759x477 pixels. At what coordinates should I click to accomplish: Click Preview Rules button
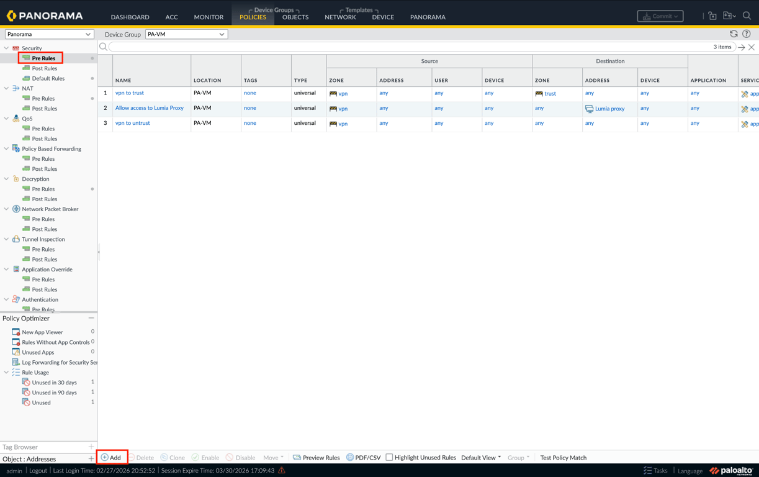click(x=317, y=458)
